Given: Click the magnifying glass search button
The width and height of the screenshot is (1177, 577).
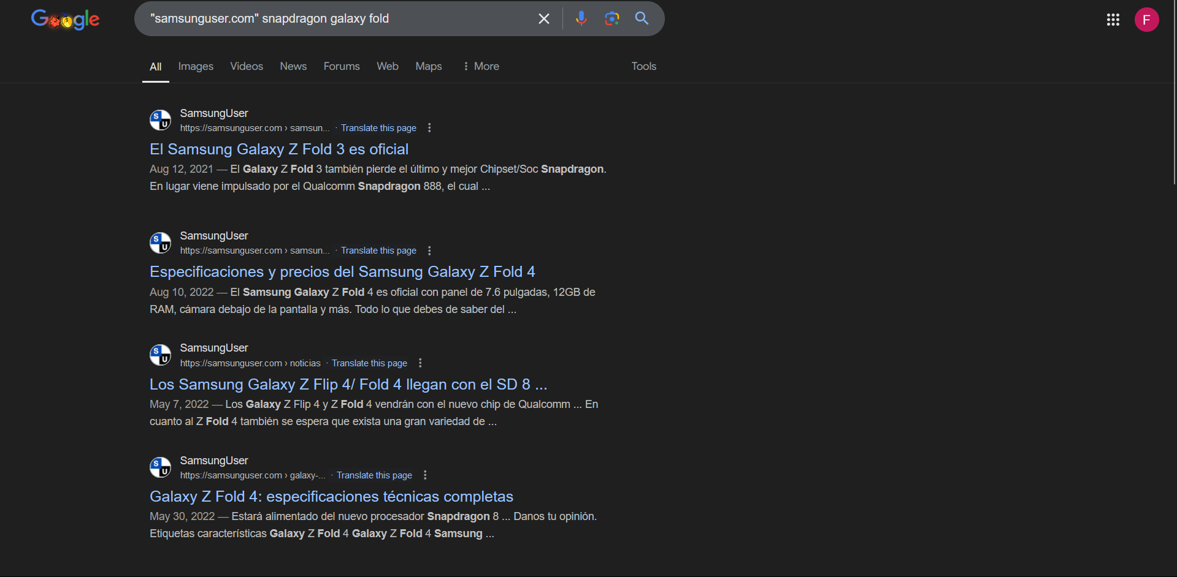Looking at the screenshot, I should click(x=642, y=18).
